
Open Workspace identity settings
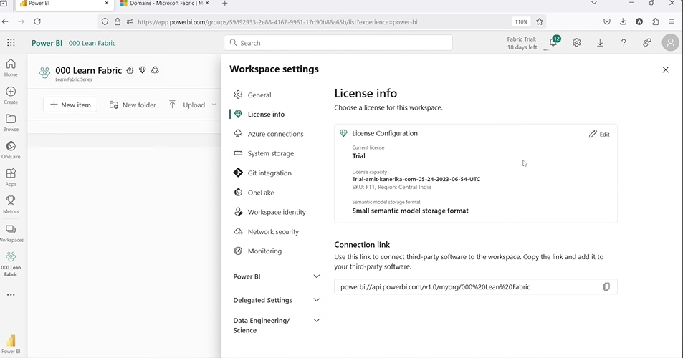coord(270,212)
